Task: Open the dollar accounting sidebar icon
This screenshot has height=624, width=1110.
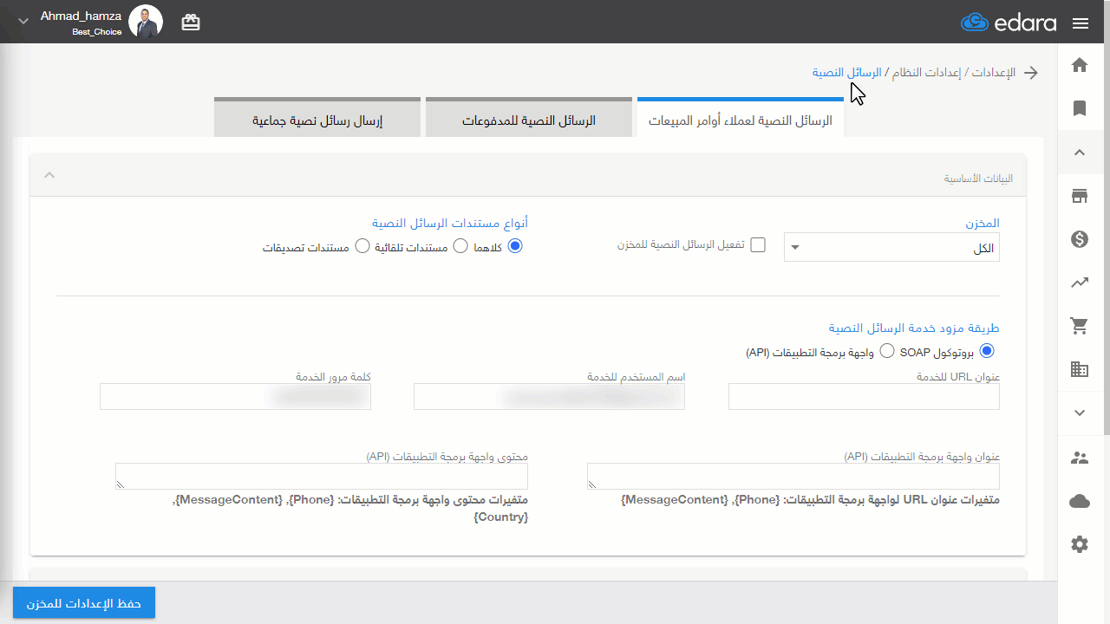Action: (1080, 239)
